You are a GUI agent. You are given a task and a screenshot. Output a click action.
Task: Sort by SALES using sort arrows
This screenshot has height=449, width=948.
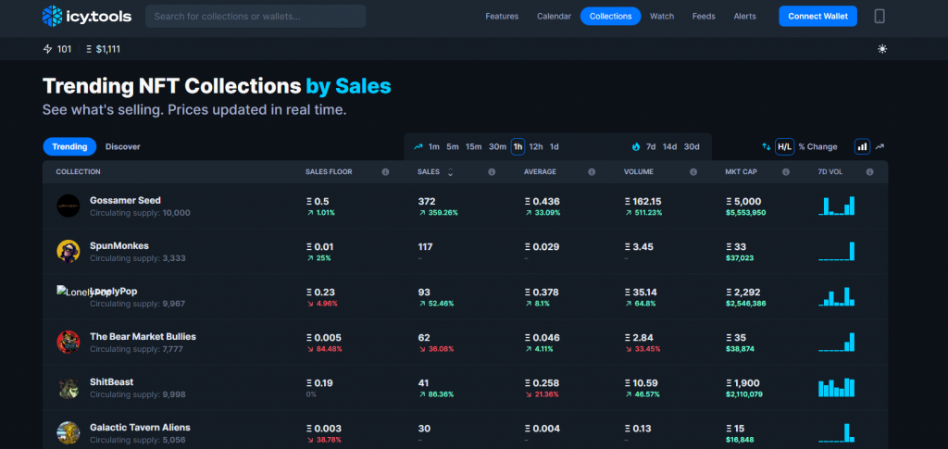pos(450,172)
